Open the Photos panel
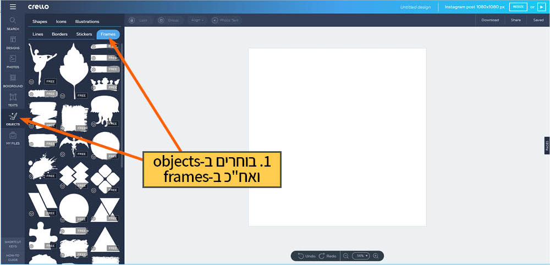Screen dimensions: 550x265 tap(13, 62)
